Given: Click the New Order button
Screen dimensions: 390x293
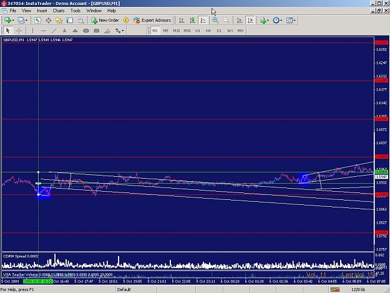Looking at the screenshot, I should (105, 21).
